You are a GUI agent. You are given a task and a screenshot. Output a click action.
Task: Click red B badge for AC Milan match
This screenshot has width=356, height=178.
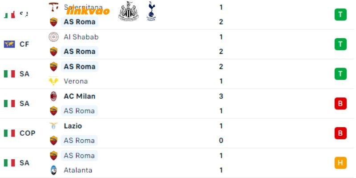click(340, 104)
